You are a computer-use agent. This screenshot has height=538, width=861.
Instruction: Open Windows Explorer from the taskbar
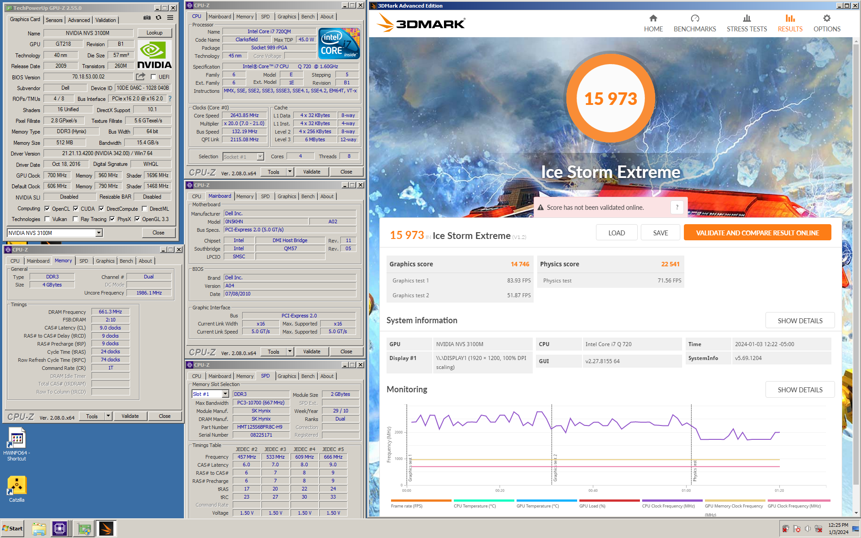pos(39,529)
